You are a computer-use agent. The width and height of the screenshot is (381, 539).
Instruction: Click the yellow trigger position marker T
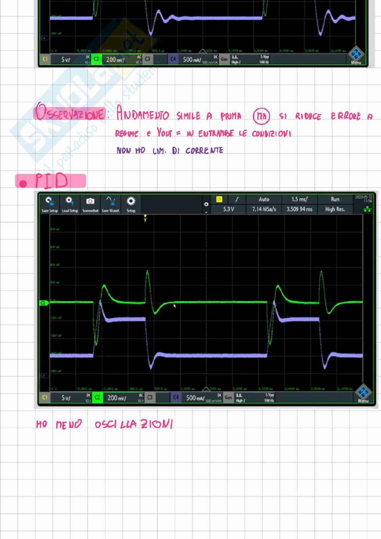click(x=145, y=218)
